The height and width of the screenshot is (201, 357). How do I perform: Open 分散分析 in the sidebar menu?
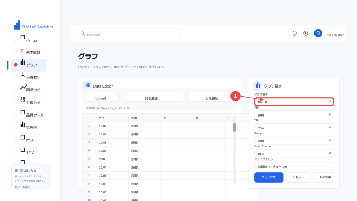(x=33, y=103)
